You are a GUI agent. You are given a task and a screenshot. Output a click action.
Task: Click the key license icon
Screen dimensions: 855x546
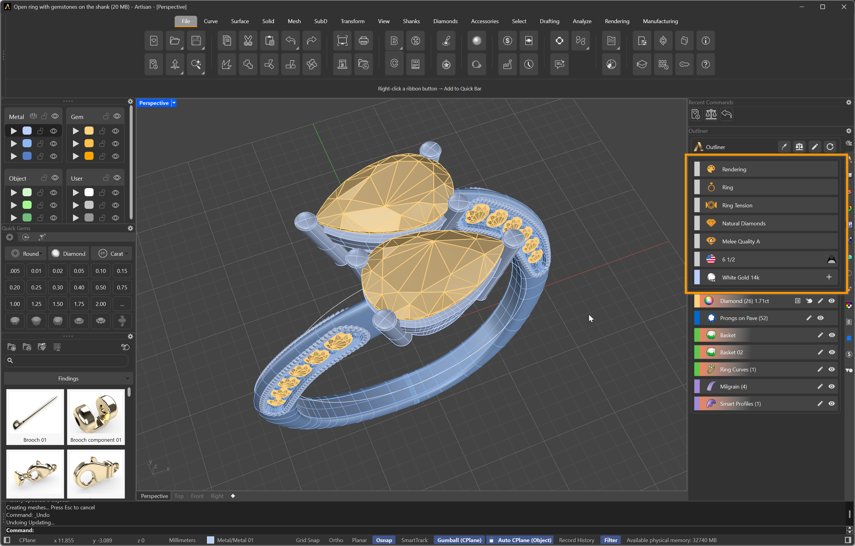pos(684,65)
